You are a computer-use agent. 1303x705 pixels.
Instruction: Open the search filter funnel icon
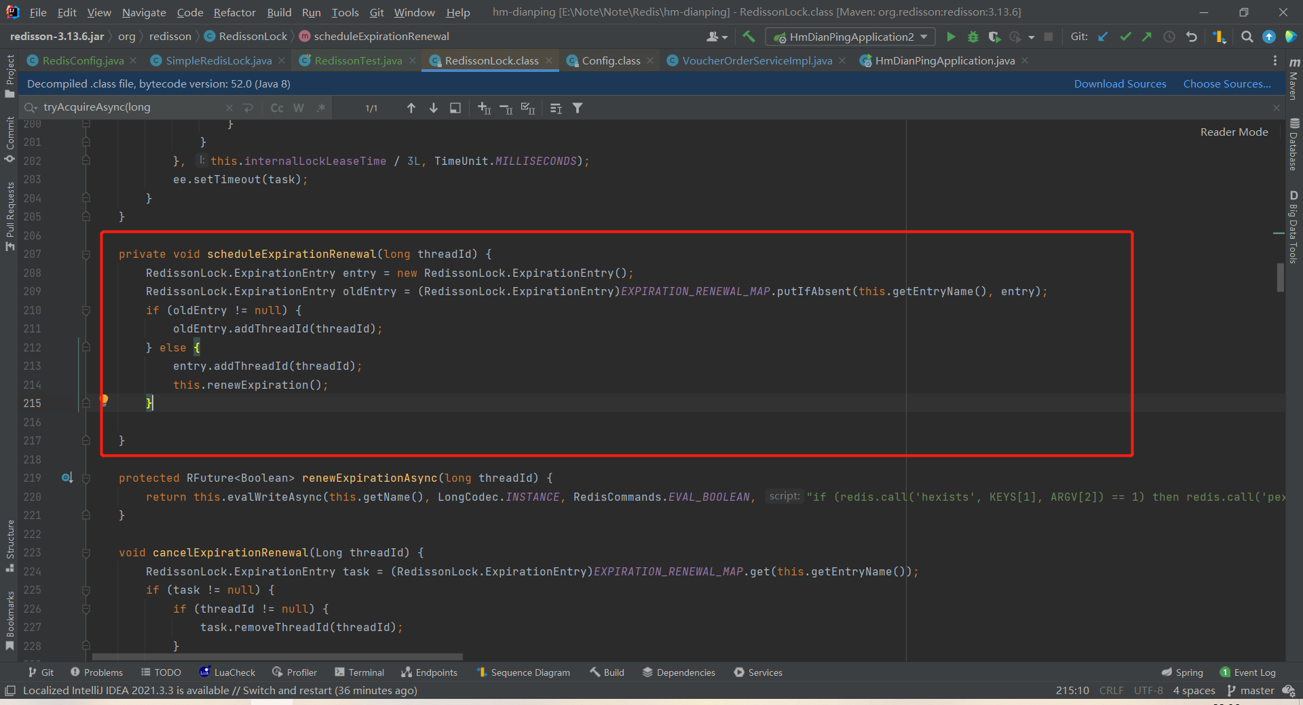click(x=578, y=108)
